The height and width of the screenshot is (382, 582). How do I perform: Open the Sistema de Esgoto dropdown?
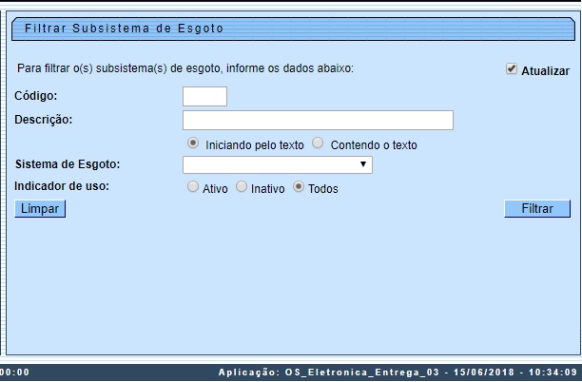278,164
